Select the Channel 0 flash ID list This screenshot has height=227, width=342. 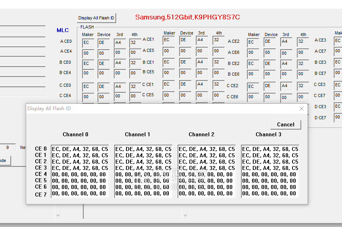[80, 171]
